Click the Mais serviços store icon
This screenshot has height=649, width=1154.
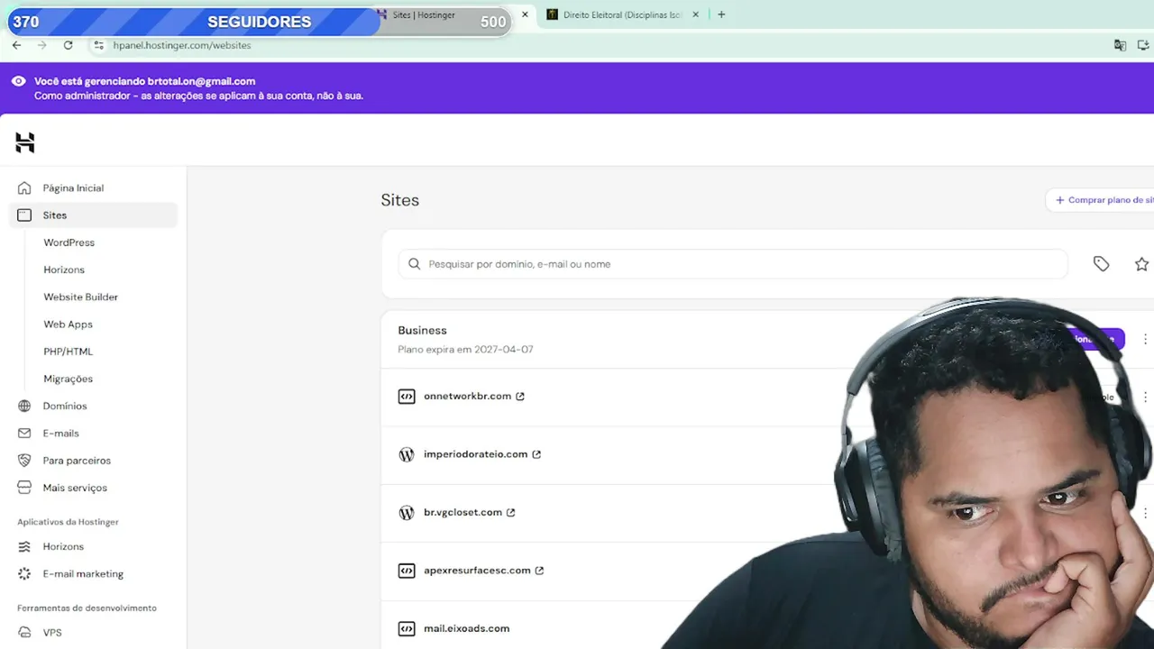24,488
